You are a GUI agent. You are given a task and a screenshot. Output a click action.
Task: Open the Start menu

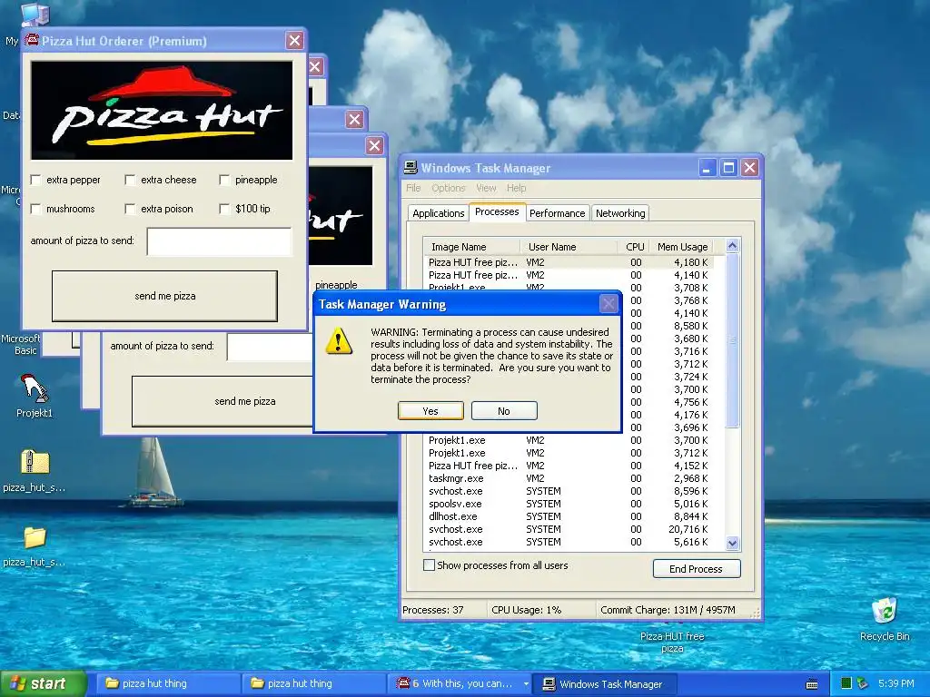(x=43, y=683)
